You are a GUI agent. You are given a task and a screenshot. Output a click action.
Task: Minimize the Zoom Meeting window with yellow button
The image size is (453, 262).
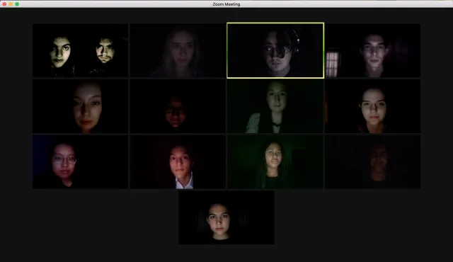point(11,4)
